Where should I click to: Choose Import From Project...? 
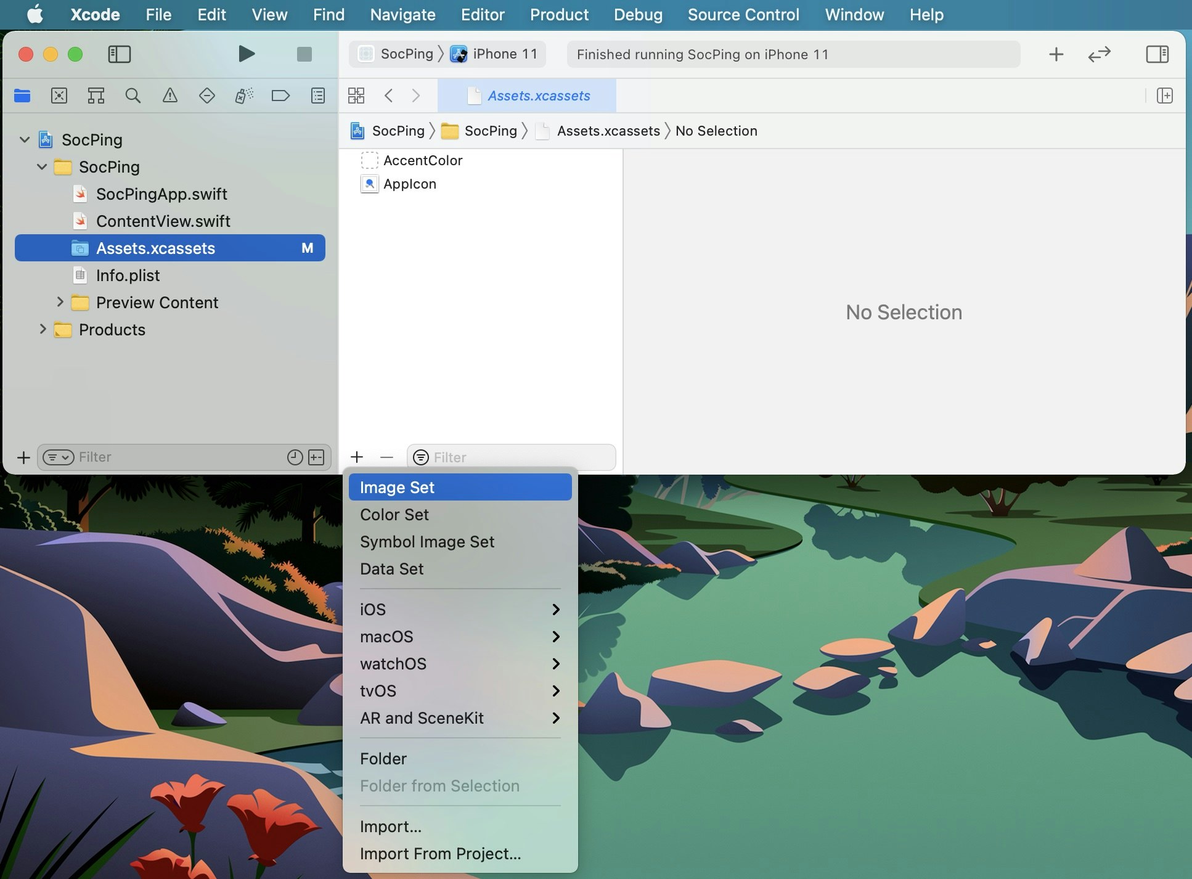coord(460,853)
